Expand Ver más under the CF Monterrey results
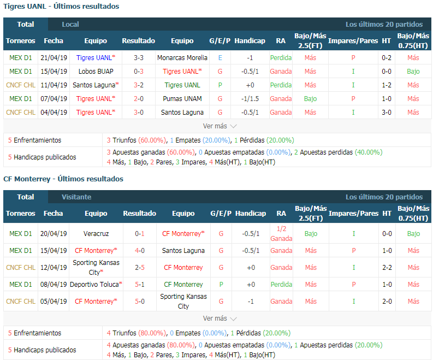433x360 pixels. 220,318
